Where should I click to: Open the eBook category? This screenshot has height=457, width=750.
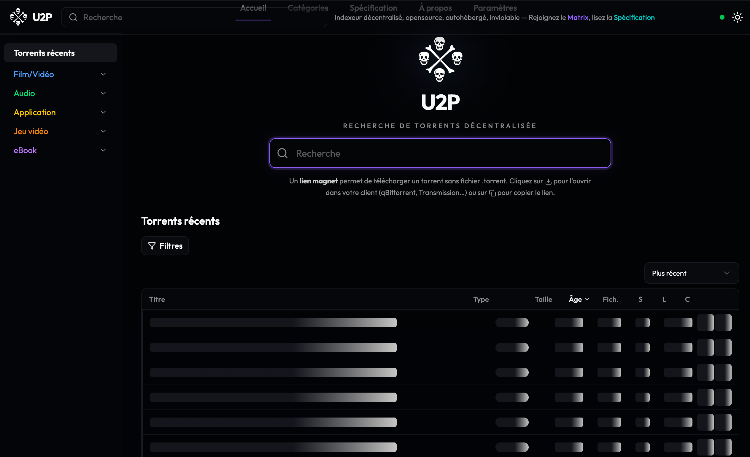[x=25, y=150]
